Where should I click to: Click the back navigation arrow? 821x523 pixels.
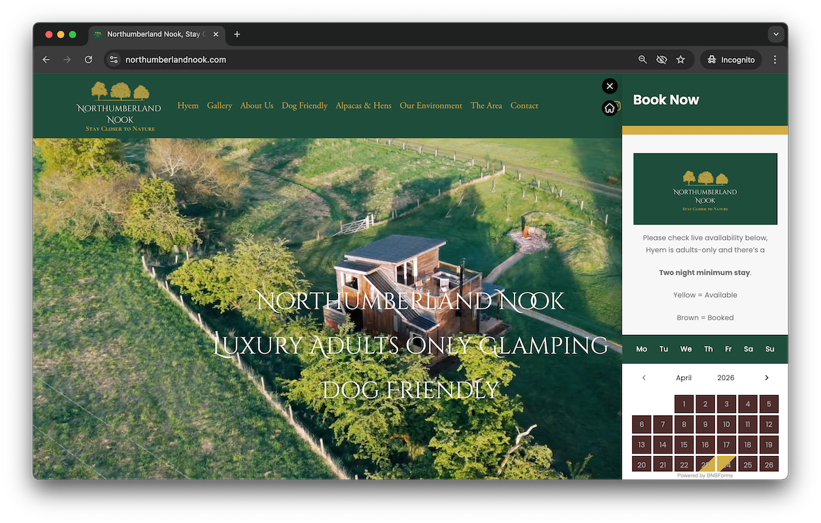(x=46, y=60)
